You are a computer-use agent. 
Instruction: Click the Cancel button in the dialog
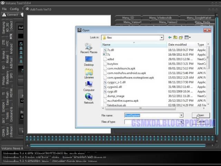click(201, 121)
